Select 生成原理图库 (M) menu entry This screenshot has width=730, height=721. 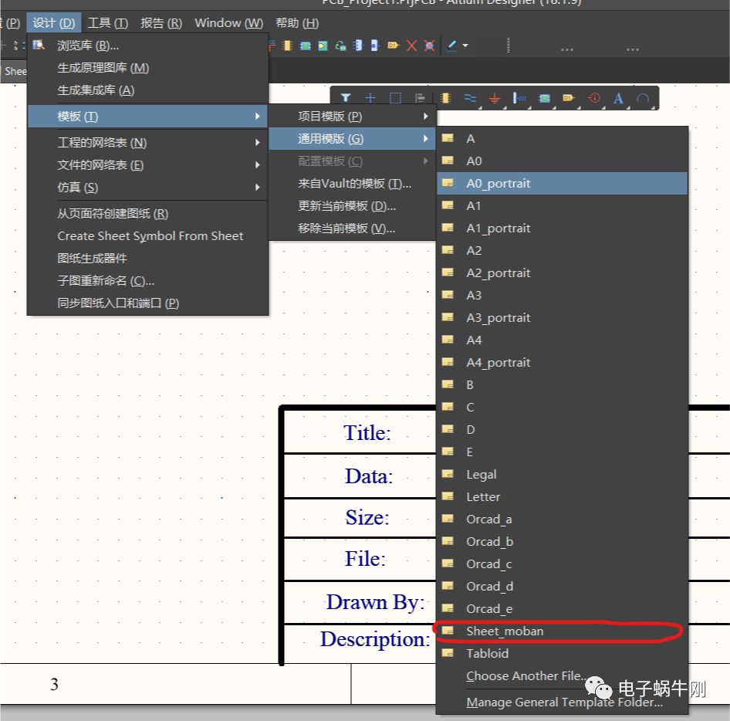point(148,68)
